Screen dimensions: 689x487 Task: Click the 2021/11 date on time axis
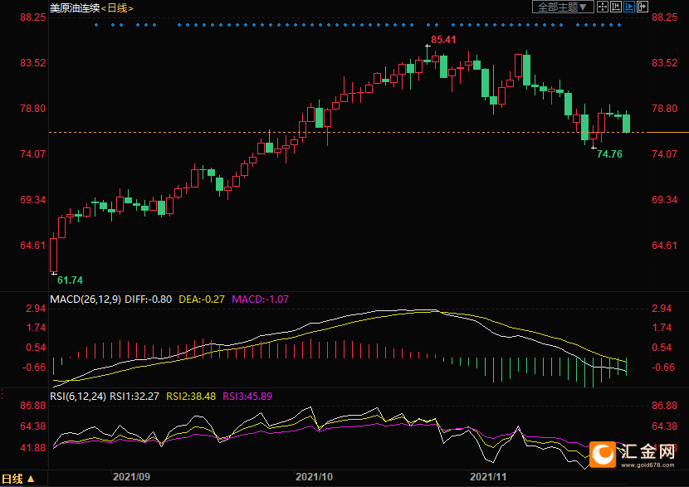coord(488,477)
